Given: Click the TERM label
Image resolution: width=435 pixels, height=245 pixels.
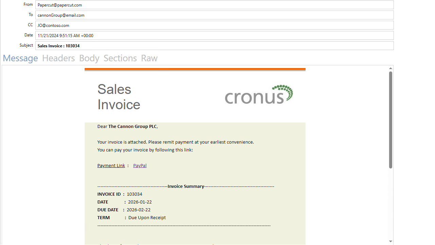Looking at the screenshot, I should pyautogui.click(x=104, y=218).
